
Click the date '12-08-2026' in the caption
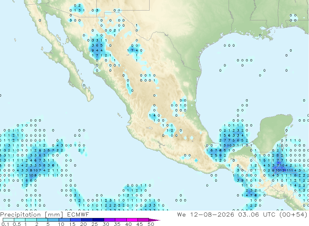pyautogui.click(x=212, y=214)
